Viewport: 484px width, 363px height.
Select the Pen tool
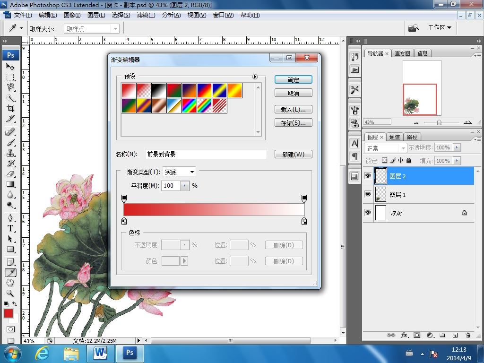tap(10, 218)
